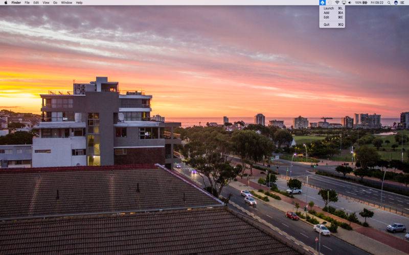Open the Apple logo menu
Image resolution: width=409 pixels, height=255 pixels.
(6, 3)
